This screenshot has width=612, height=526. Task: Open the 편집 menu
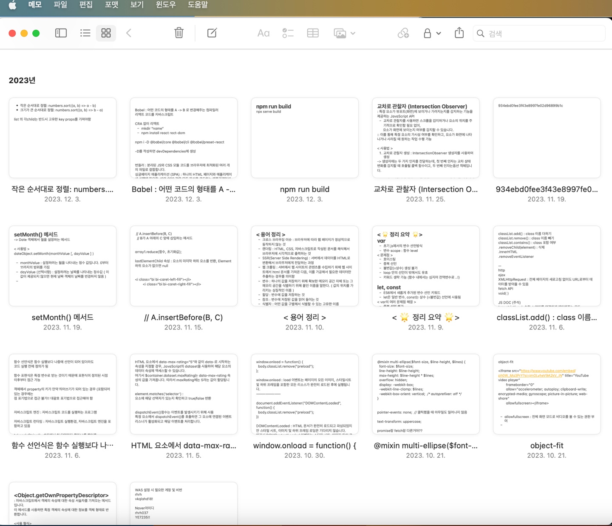pyautogui.click(x=86, y=5)
